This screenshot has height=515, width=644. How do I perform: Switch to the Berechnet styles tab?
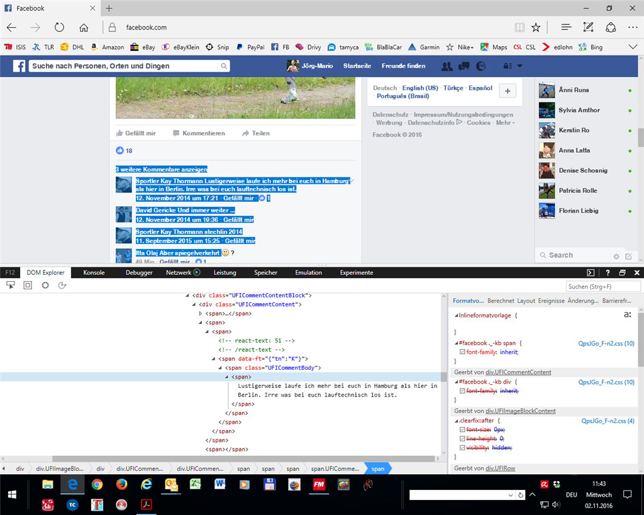point(501,301)
